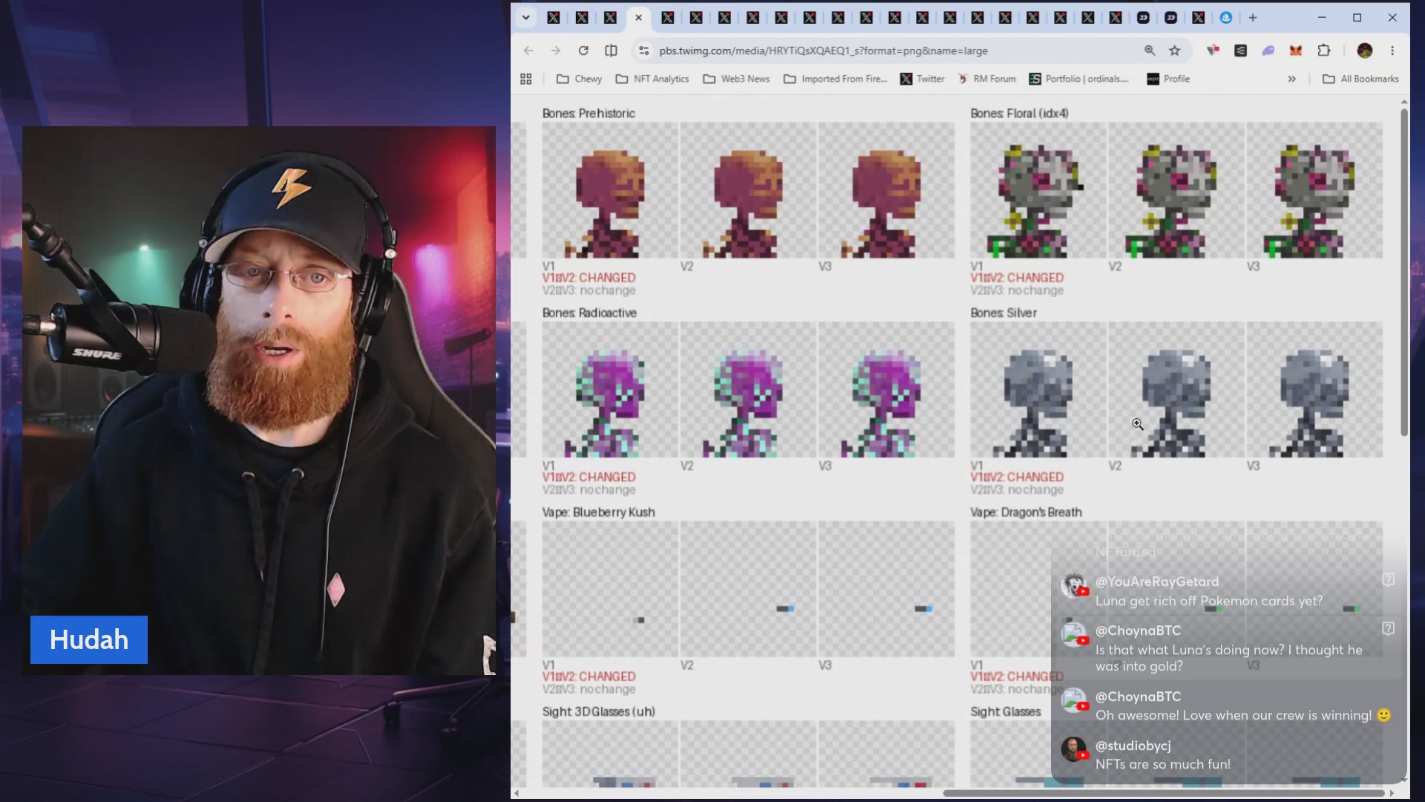Click the 'Bones: Radioactive' heading
The image size is (1425, 802).
589,313
